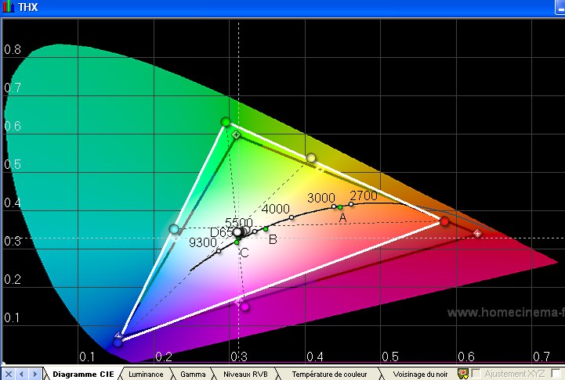Click the green illuminant B dot on the curve
Viewport: 565px width, 380px height.
[x=266, y=228]
